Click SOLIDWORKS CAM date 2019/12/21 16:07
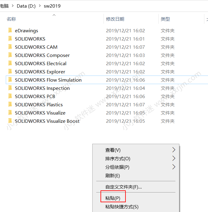 click(x=125, y=47)
